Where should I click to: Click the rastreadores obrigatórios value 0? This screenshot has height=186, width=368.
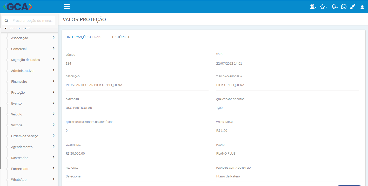click(x=67, y=131)
